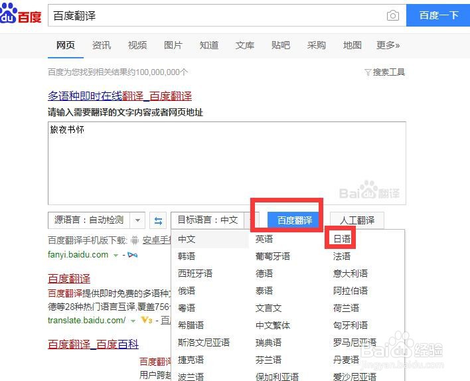This screenshot has width=470, height=381.
Task: Select 葡萄牙语 in language list
Action: click(273, 256)
